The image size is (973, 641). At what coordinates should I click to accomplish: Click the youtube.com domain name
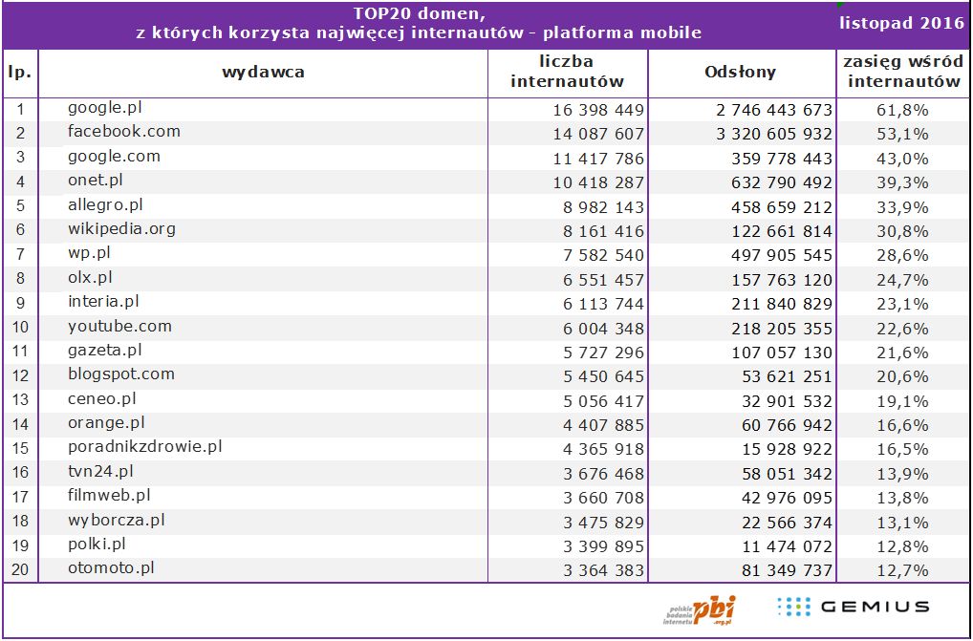119,326
